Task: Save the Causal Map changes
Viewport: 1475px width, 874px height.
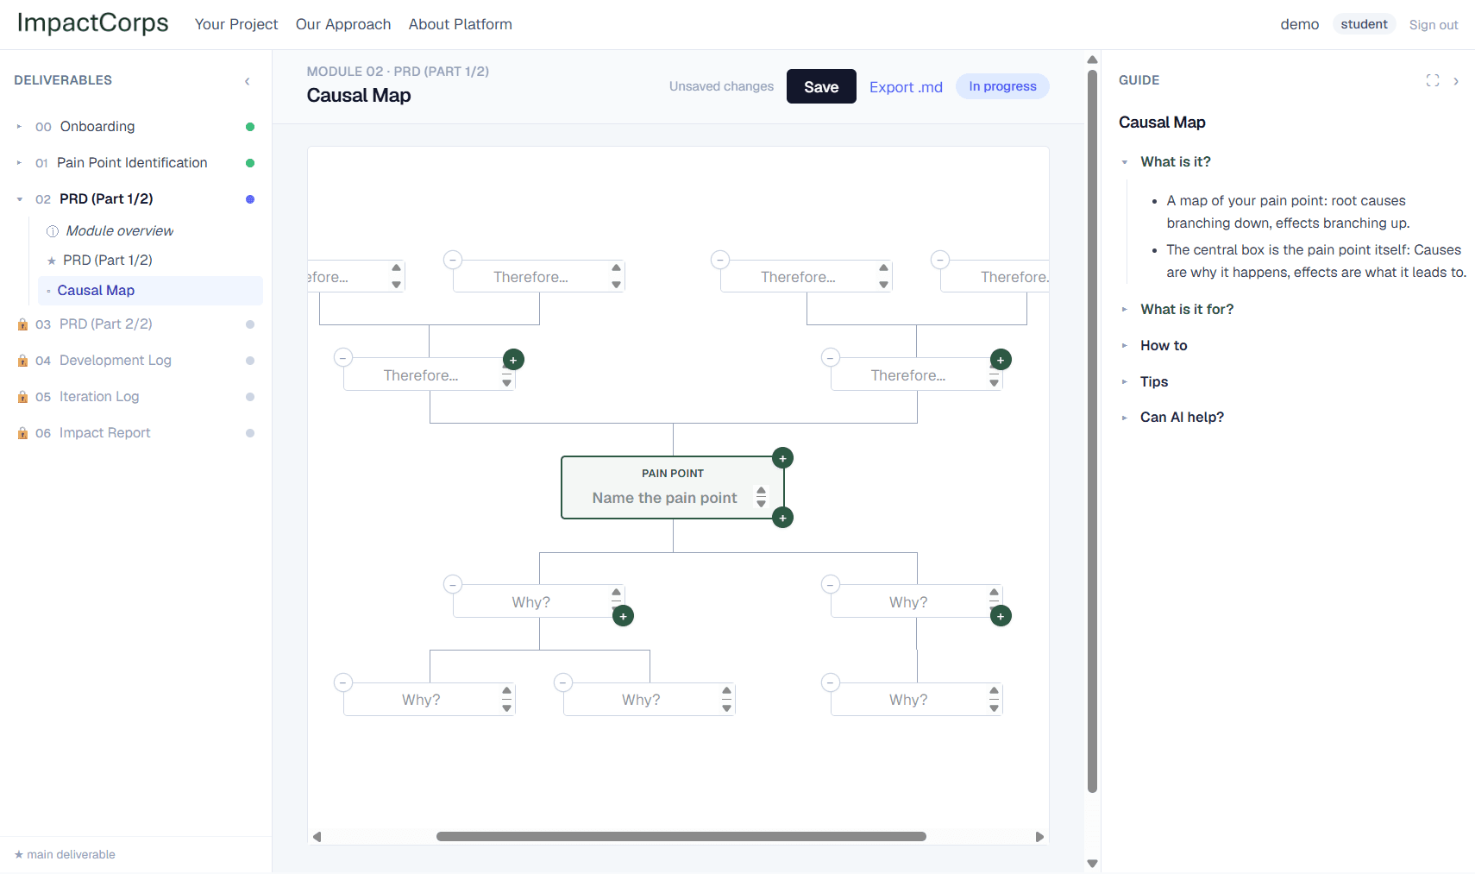Action: coord(821,86)
